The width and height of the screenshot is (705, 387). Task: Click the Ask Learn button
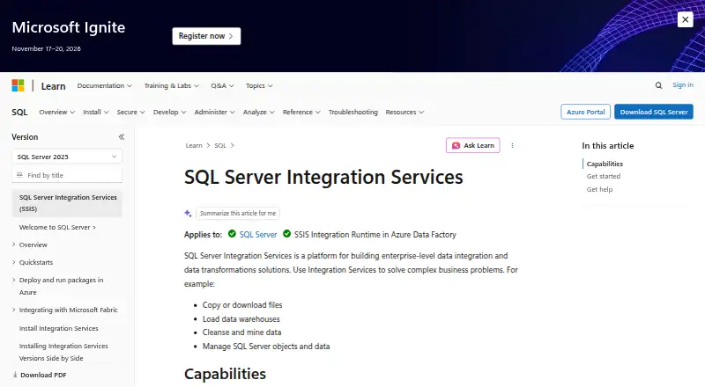472,145
